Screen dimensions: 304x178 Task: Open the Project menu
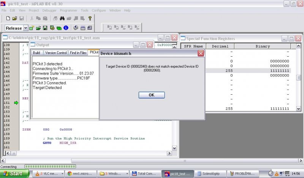34,11
